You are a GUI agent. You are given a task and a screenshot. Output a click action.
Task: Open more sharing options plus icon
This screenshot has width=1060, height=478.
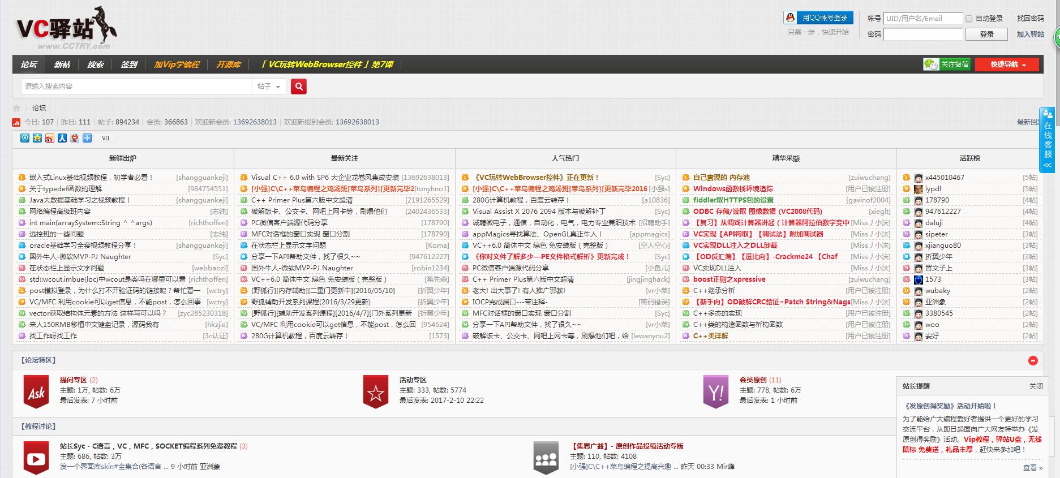coord(87,138)
